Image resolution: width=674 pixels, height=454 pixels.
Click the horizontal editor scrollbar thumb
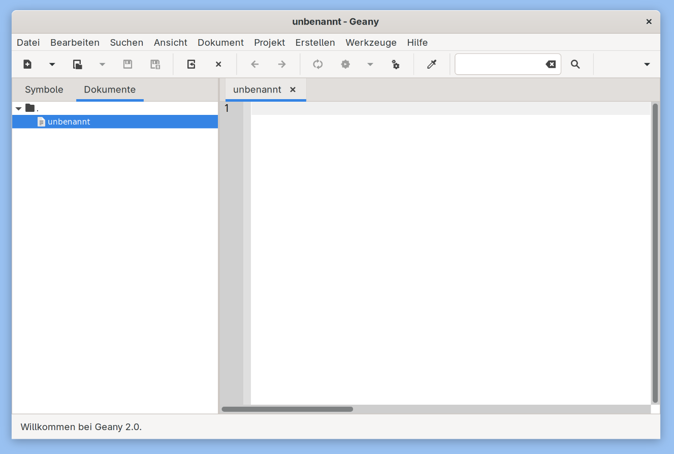[287, 409]
